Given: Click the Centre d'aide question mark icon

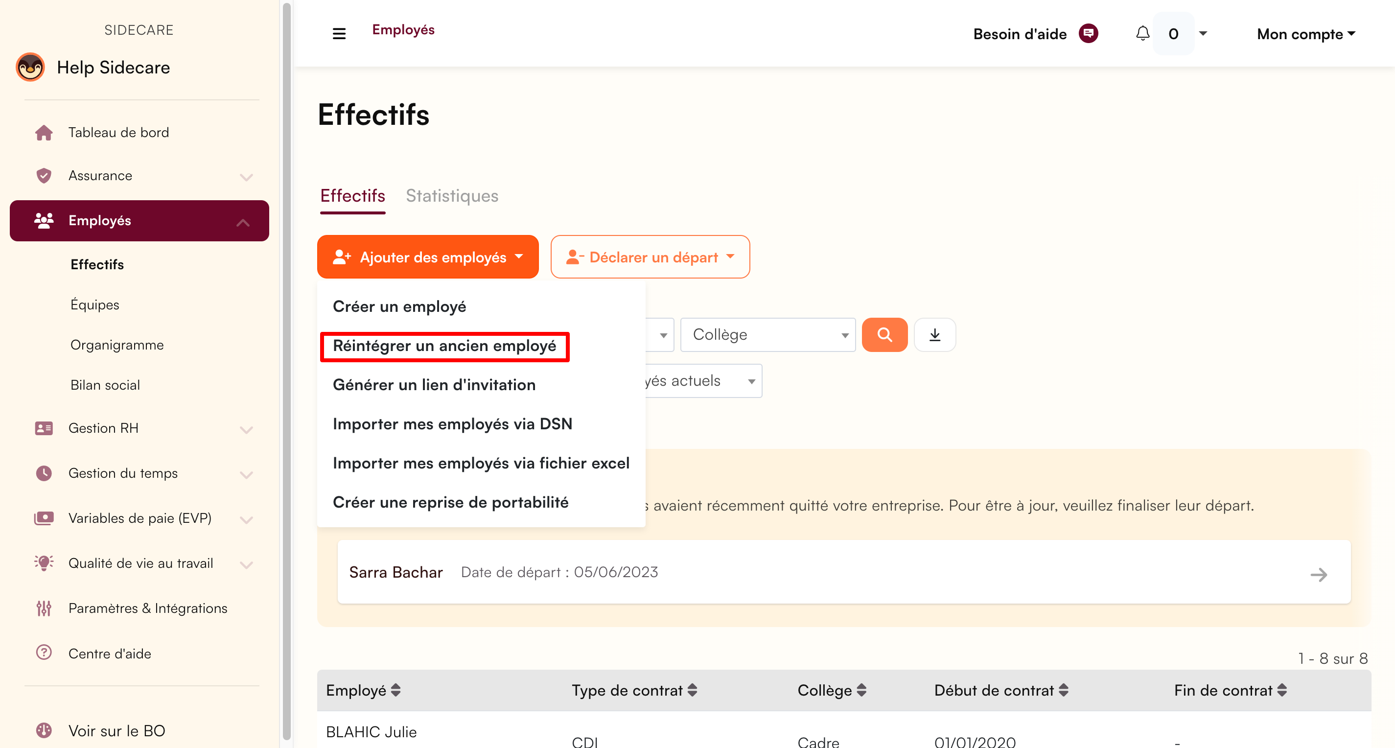Looking at the screenshot, I should point(44,653).
